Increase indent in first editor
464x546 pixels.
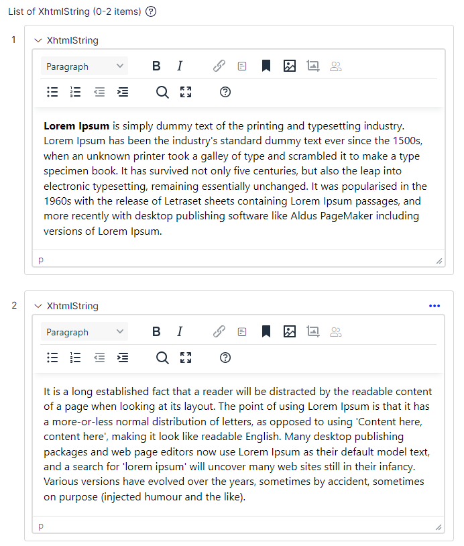pos(123,93)
